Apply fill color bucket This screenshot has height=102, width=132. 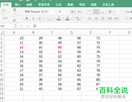pyautogui.click(x=59, y=18)
